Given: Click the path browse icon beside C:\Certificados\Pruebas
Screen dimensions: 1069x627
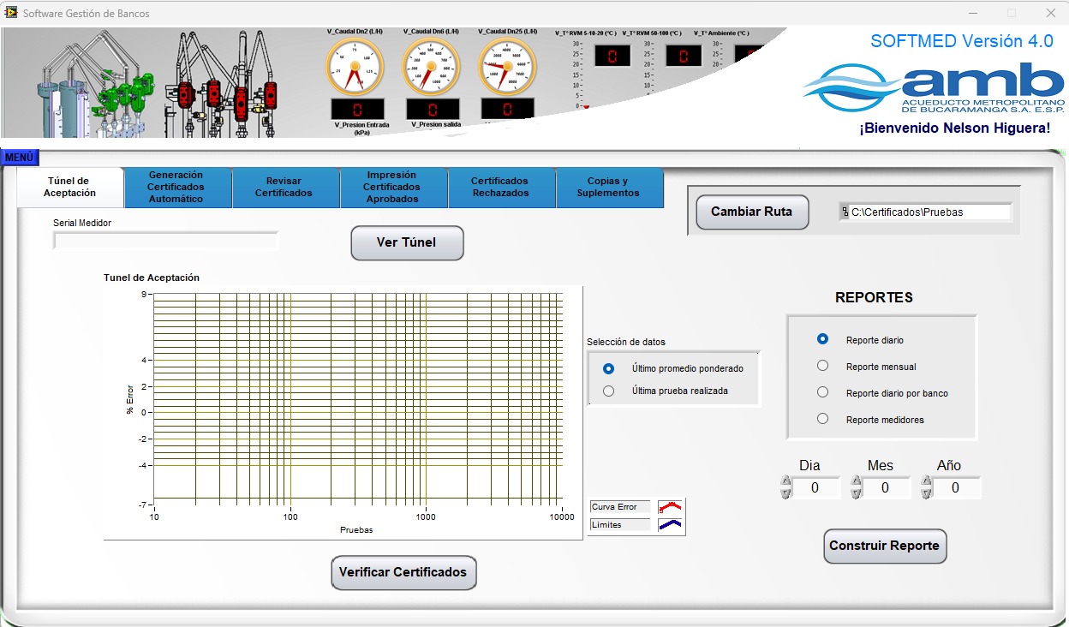Looking at the screenshot, I should coord(845,212).
